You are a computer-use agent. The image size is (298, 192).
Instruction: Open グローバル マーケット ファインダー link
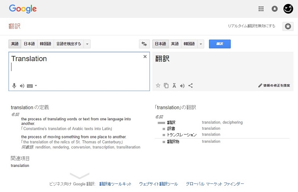tap(215, 184)
